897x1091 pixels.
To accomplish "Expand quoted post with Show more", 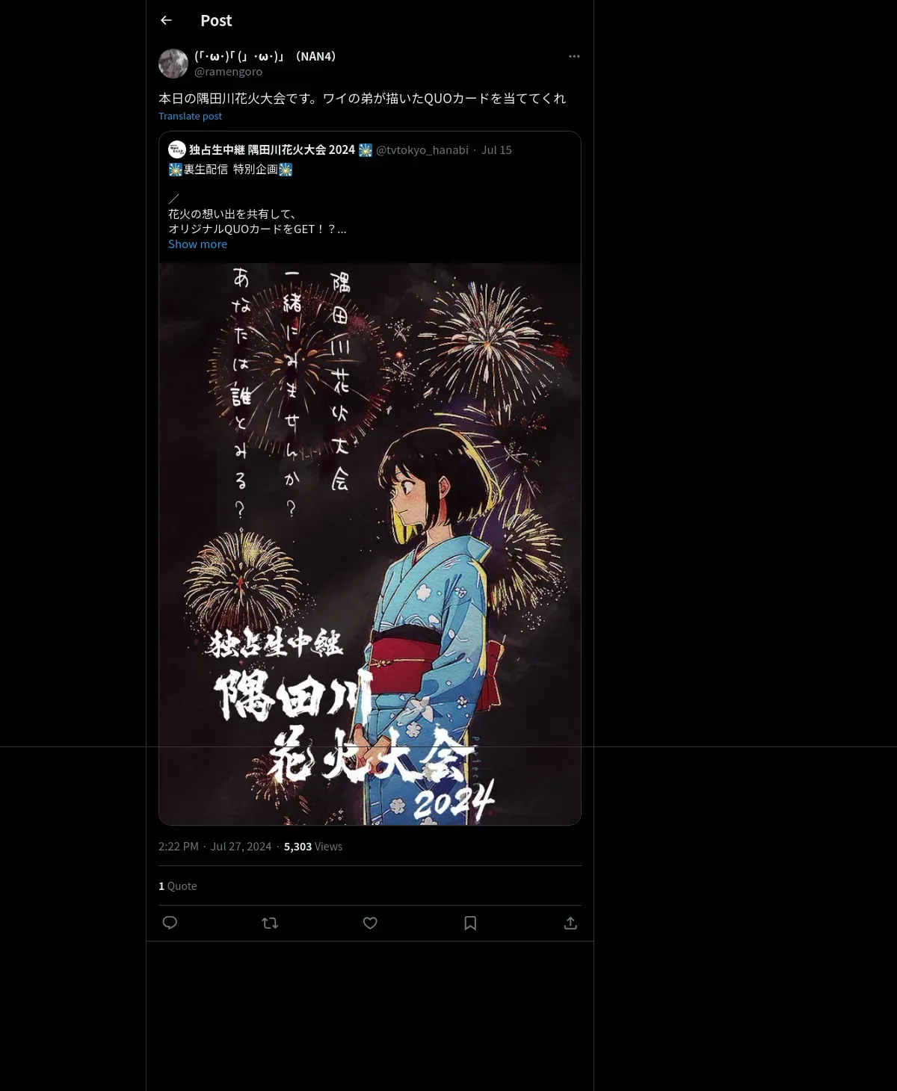I will [x=197, y=244].
